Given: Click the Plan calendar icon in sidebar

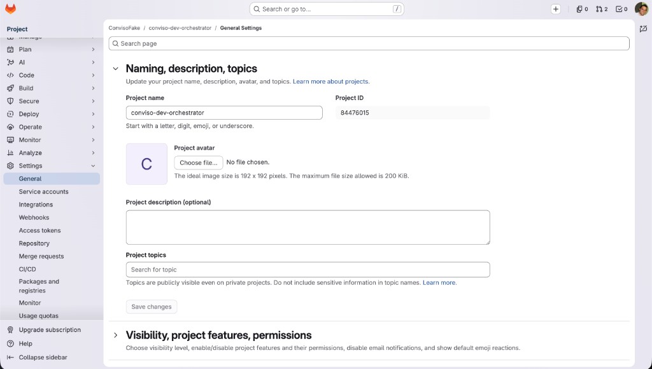Looking at the screenshot, I should 10,49.
